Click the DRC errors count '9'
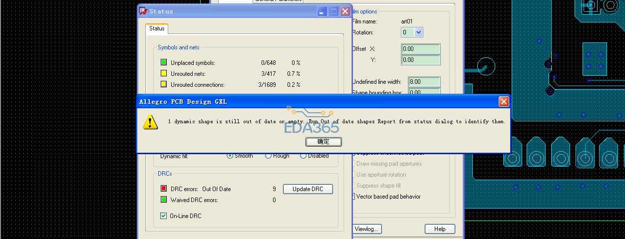The width and height of the screenshot is (625, 239). point(274,189)
